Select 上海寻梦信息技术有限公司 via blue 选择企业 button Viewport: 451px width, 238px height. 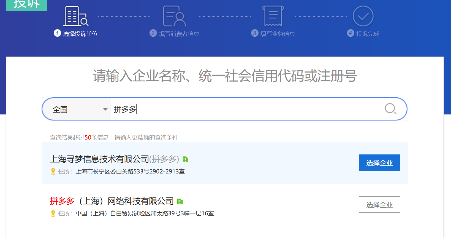(379, 163)
